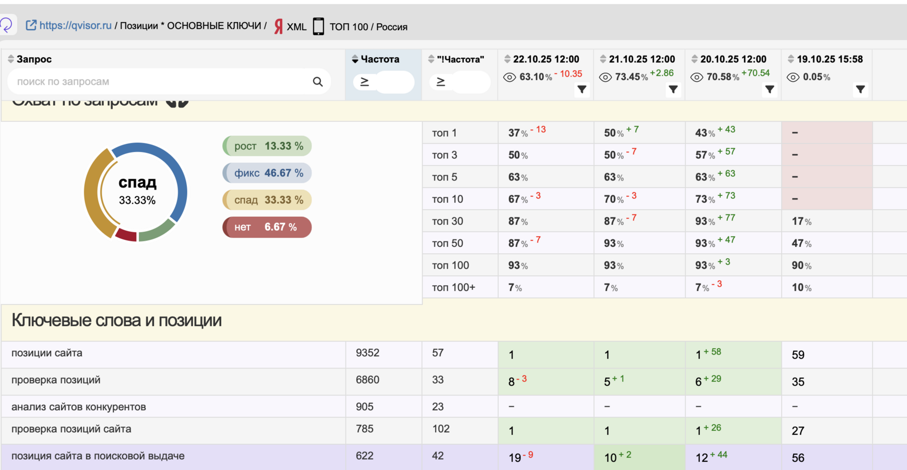The image size is (907, 470).
Task: Select the blue 'фикс 46.67 %' legend pill
Action: click(267, 173)
